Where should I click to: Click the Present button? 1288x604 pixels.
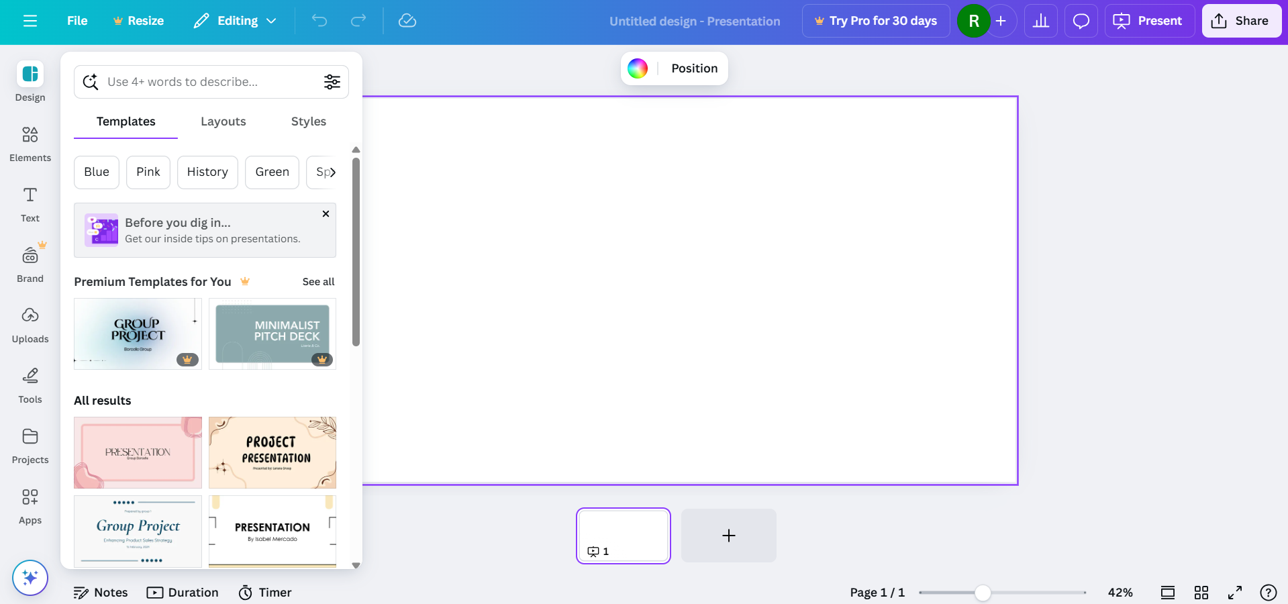(x=1150, y=21)
